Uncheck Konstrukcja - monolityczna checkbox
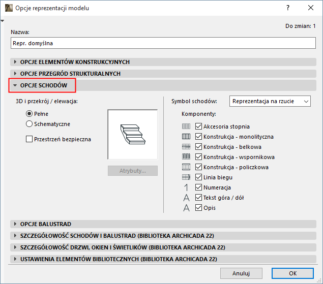The width and height of the screenshot is (323, 284). click(198, 137)
